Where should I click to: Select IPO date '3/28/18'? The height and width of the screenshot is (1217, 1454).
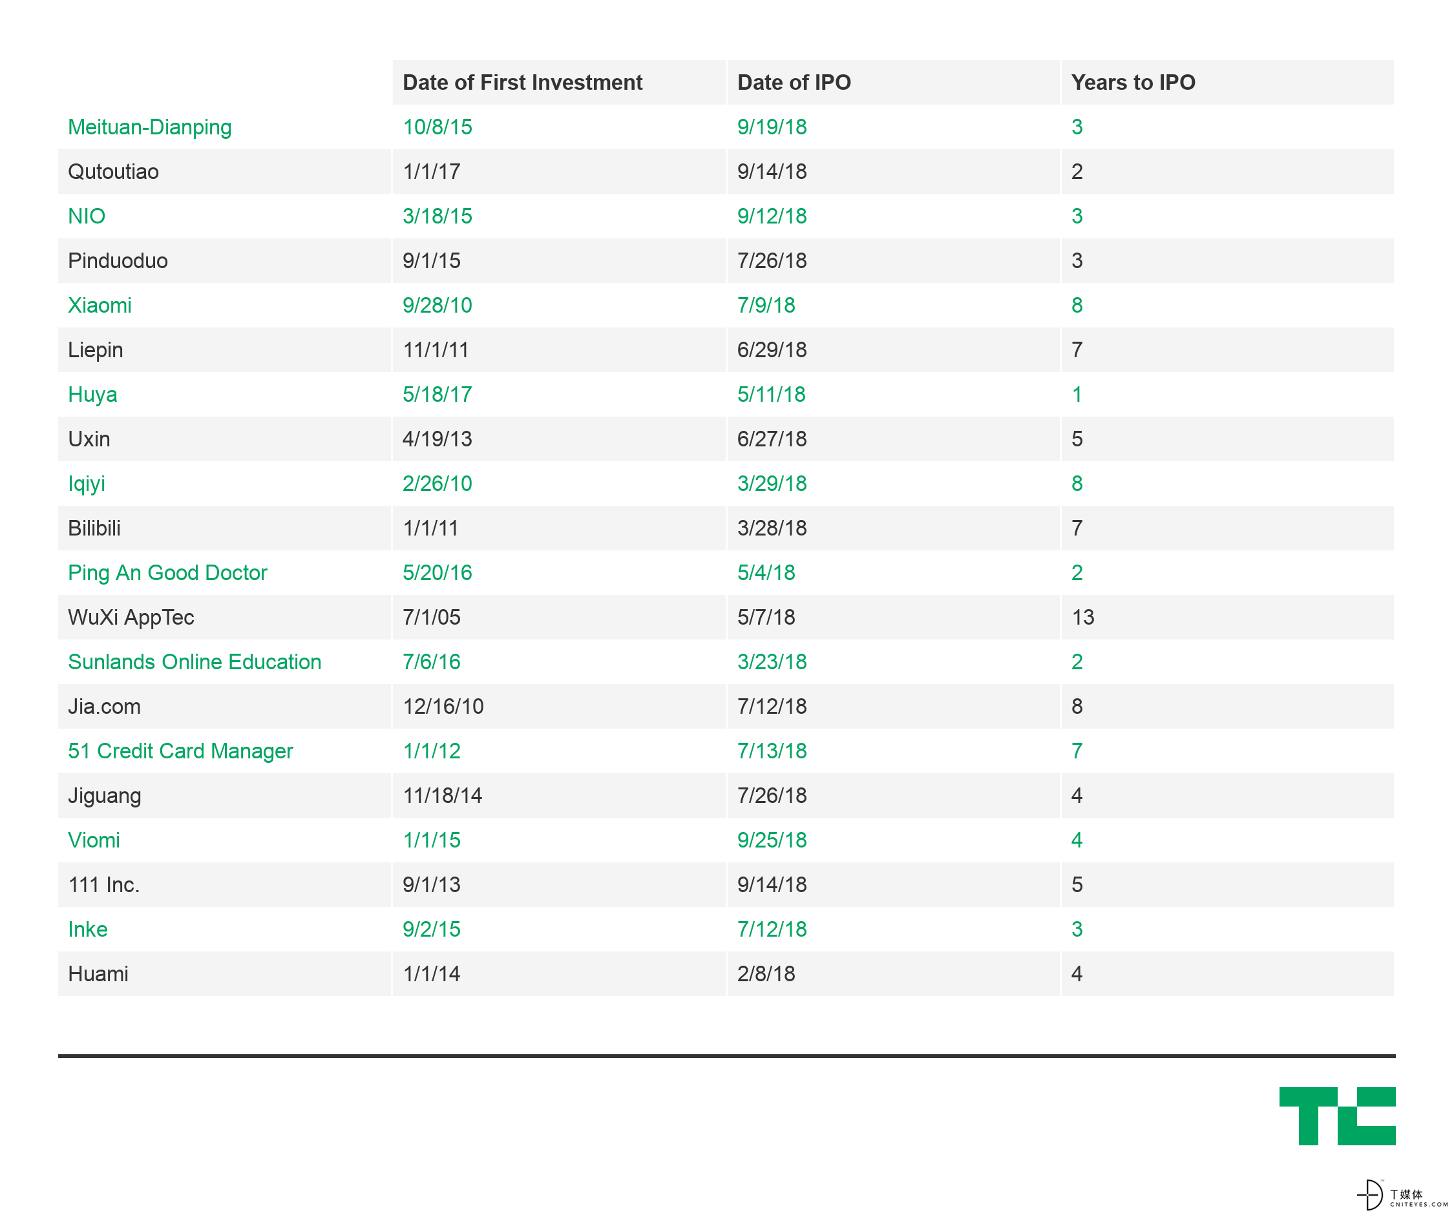coord(772,528)
